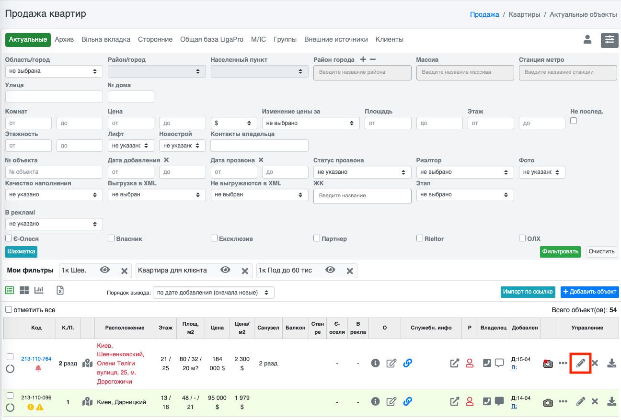Viewport: 621px width, 420px height.
Task: Toggle visibility of the 'Квартира для клієнта' saved filter
Action: (x=225, y=270)
